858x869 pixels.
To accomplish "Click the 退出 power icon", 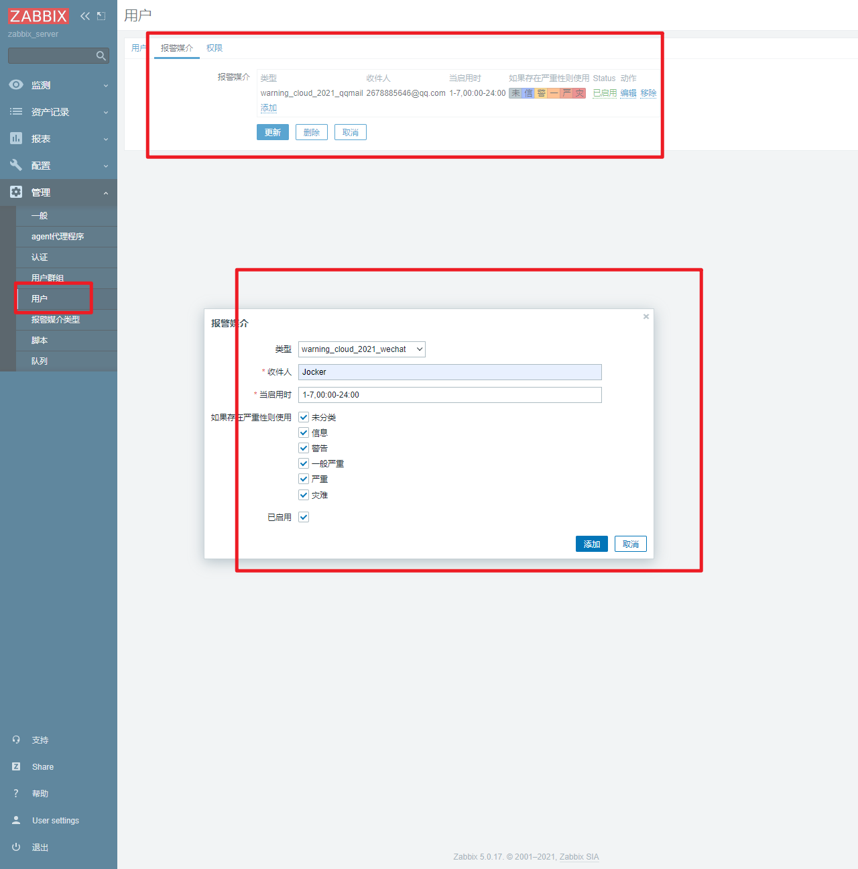I will pyautogui.click(x=16, y=847).
